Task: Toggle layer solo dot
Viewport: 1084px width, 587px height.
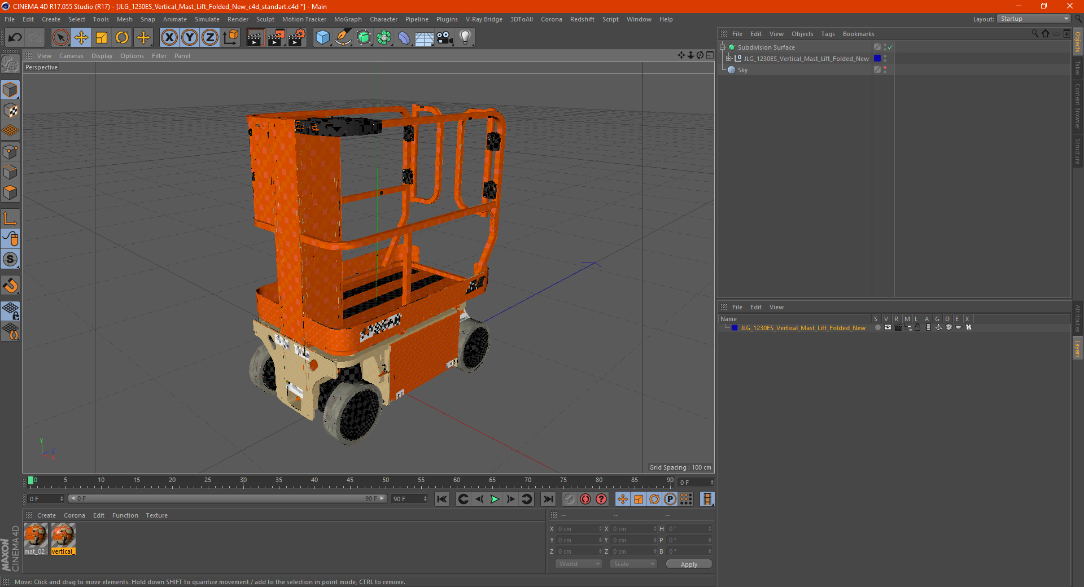Action: [877, 328]
